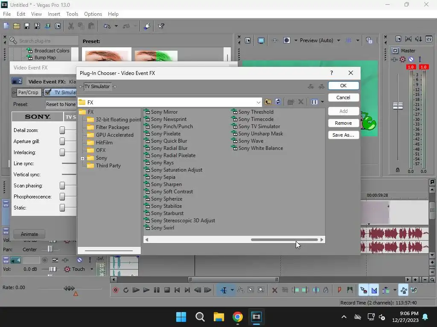Open the Insert menu
Image resolution: width=437 pixels, height=327 pixels.
coord(54,14)
